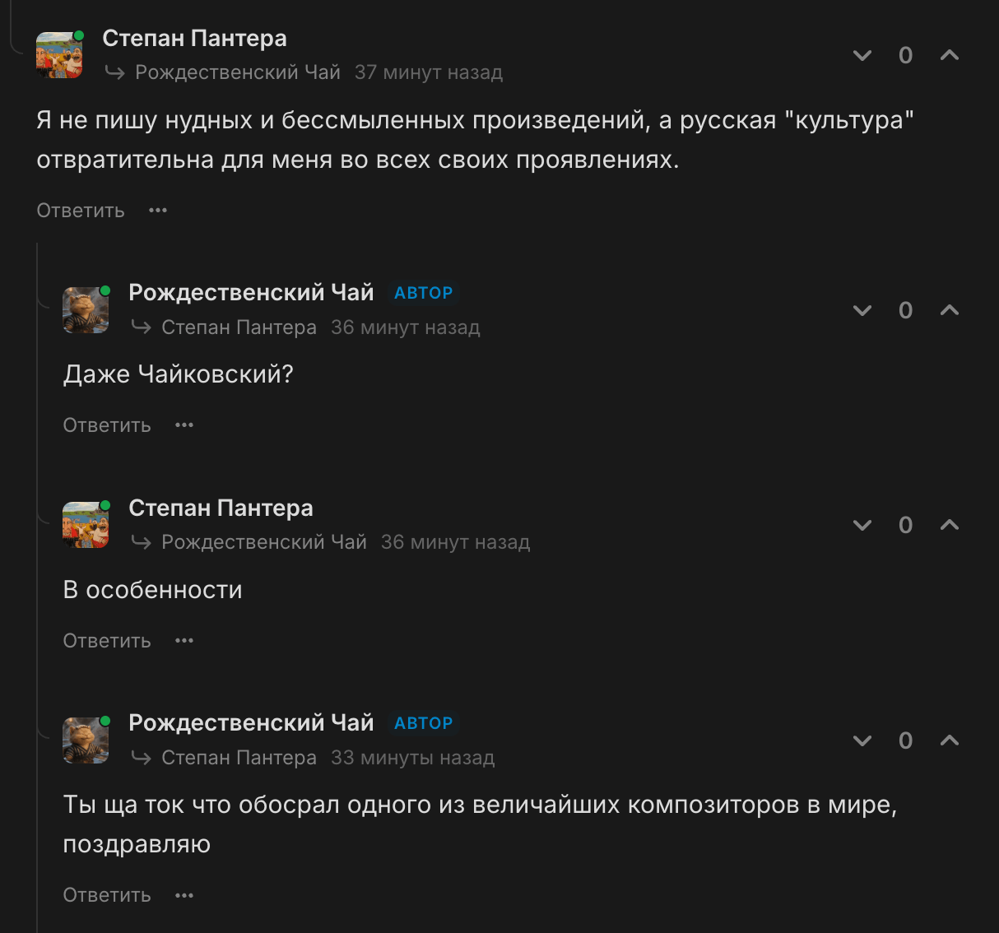Open more options under В особенности comment
999x933 pixels.
184,640
